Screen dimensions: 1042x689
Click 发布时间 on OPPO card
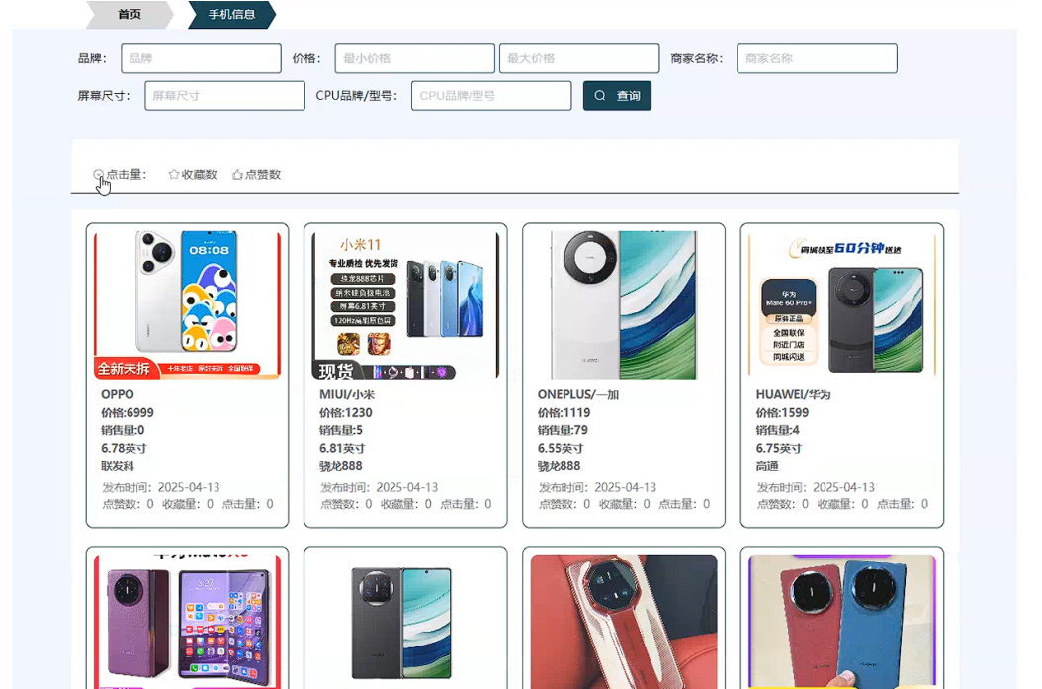pyautogui.click(x=161, y=487)
